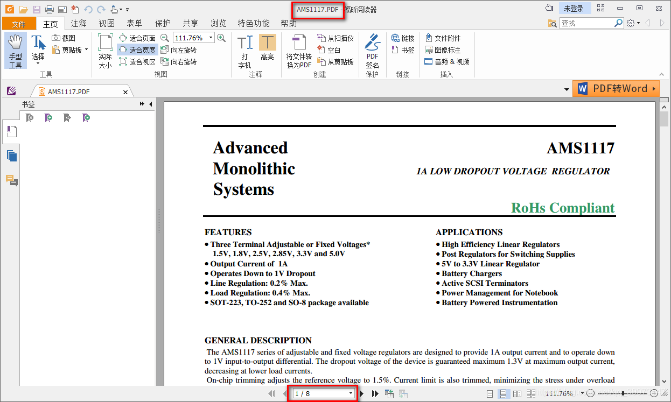Rotate view left (向左旋转)
Viewport: 671px width, 402px height.
(x=179, y=50)
